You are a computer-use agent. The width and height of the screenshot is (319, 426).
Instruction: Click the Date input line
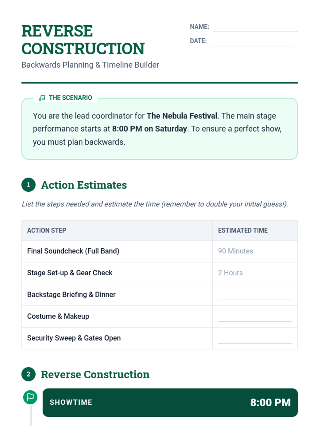coord(253,42)
